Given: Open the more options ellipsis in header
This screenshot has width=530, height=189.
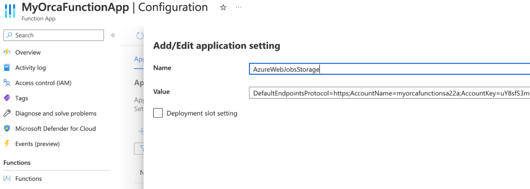Looking at the screenshot, I should (239, 7).
